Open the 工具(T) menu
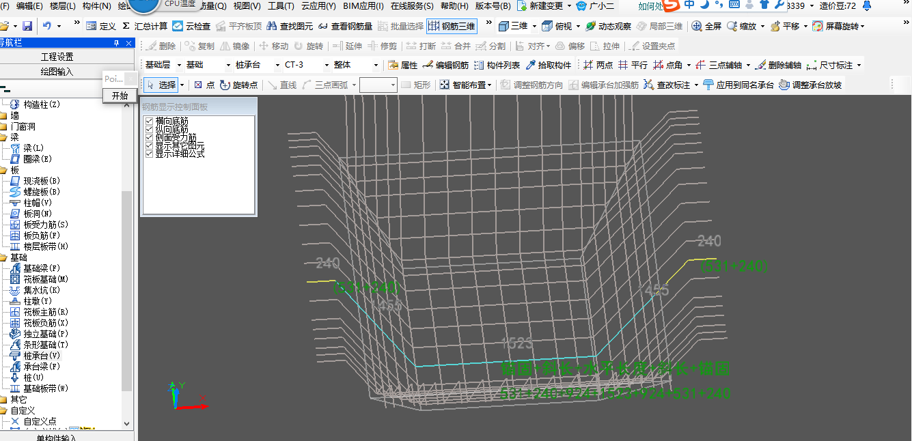 [x=281, y=6]
